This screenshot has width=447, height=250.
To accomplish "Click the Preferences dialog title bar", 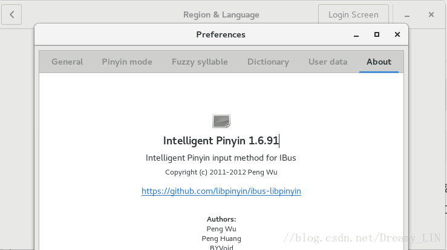I will pyautogui.click(x=221, y=35).
